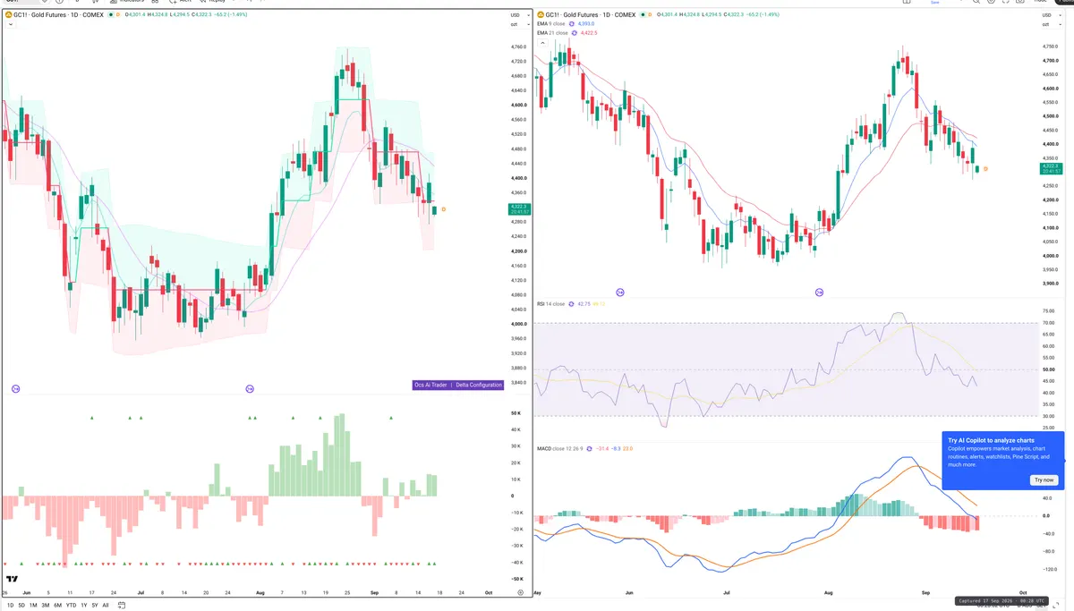The width and height of the screenshot is (1074, 611).
Task: Select RSI 14 close legend label
Action: point(550,304)
